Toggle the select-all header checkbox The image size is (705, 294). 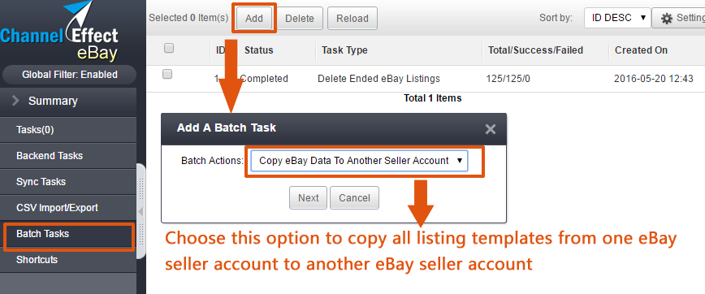pos(169,48)
